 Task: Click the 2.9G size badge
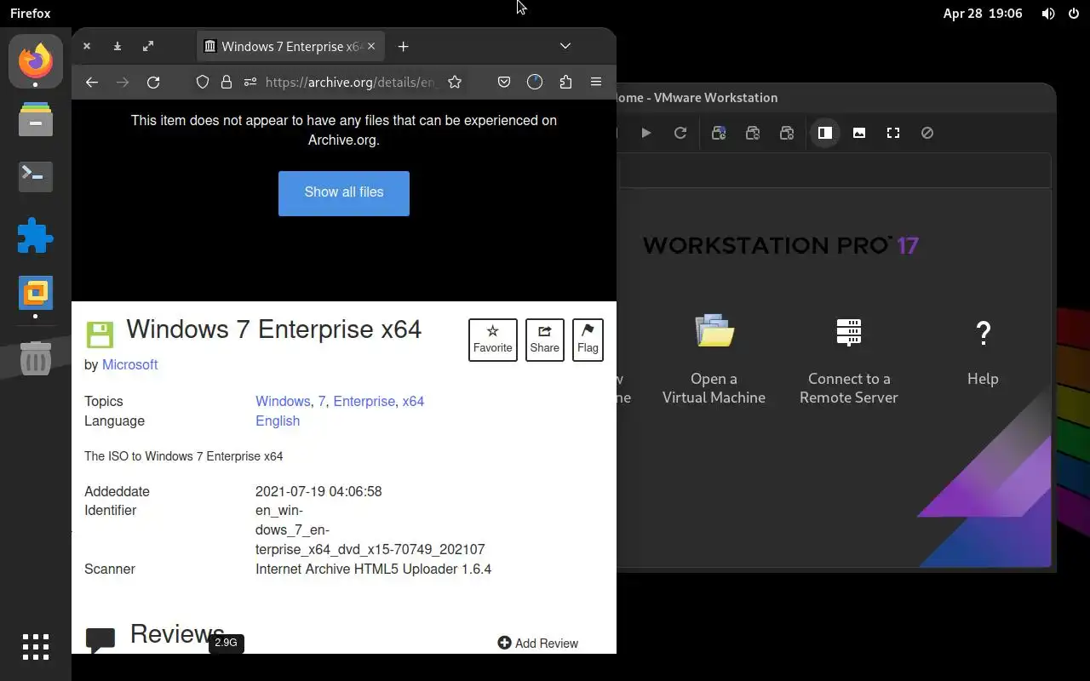[226, 643]
